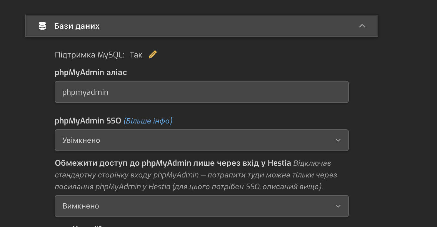The width and height of the screenshot is (437, 227).
Task: Click the Обмежити доступ до phpMyAdmin heading
Action: (x=173, y=163)
